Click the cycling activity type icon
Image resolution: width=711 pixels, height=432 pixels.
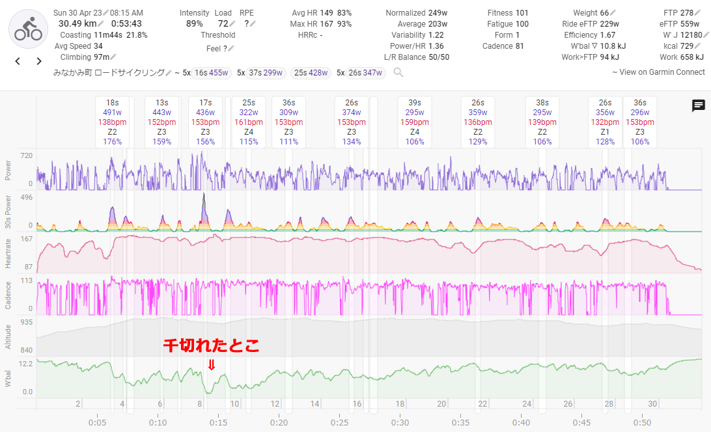click(x=27, y=29)
